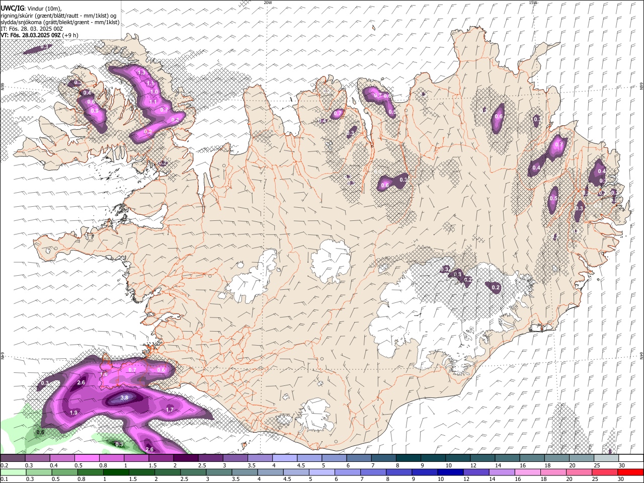Screen dimensions: 644x483
Task: Click the '20W' longitude label
Action: tap(268, 3)
